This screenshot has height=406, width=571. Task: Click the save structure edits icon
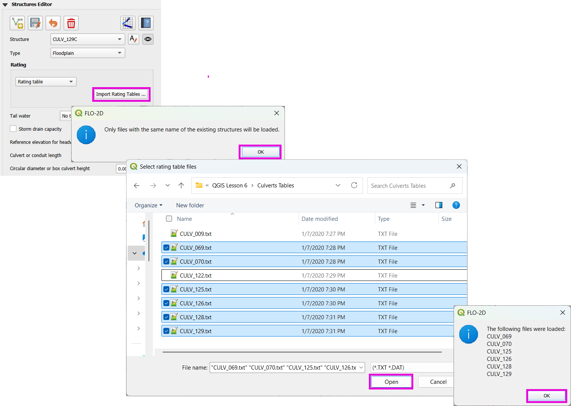35,23
